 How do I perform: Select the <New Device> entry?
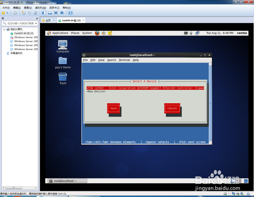click(96, 92)
